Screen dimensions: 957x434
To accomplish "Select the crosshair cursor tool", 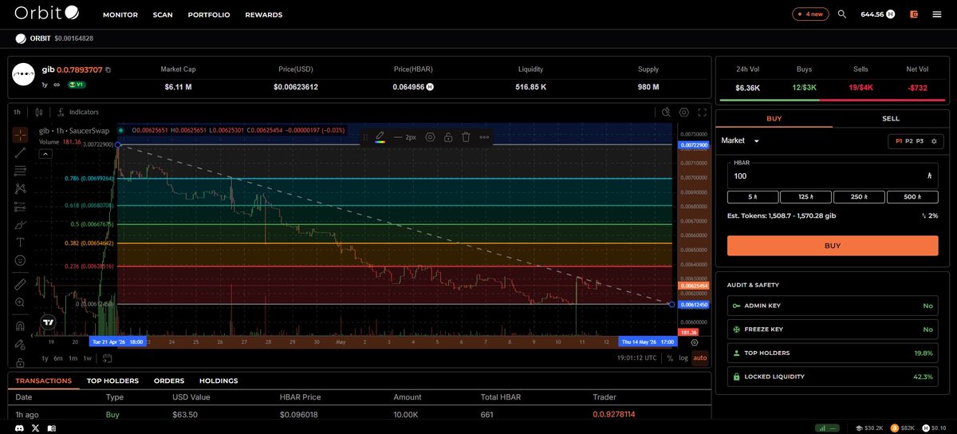I will point(20,134).
